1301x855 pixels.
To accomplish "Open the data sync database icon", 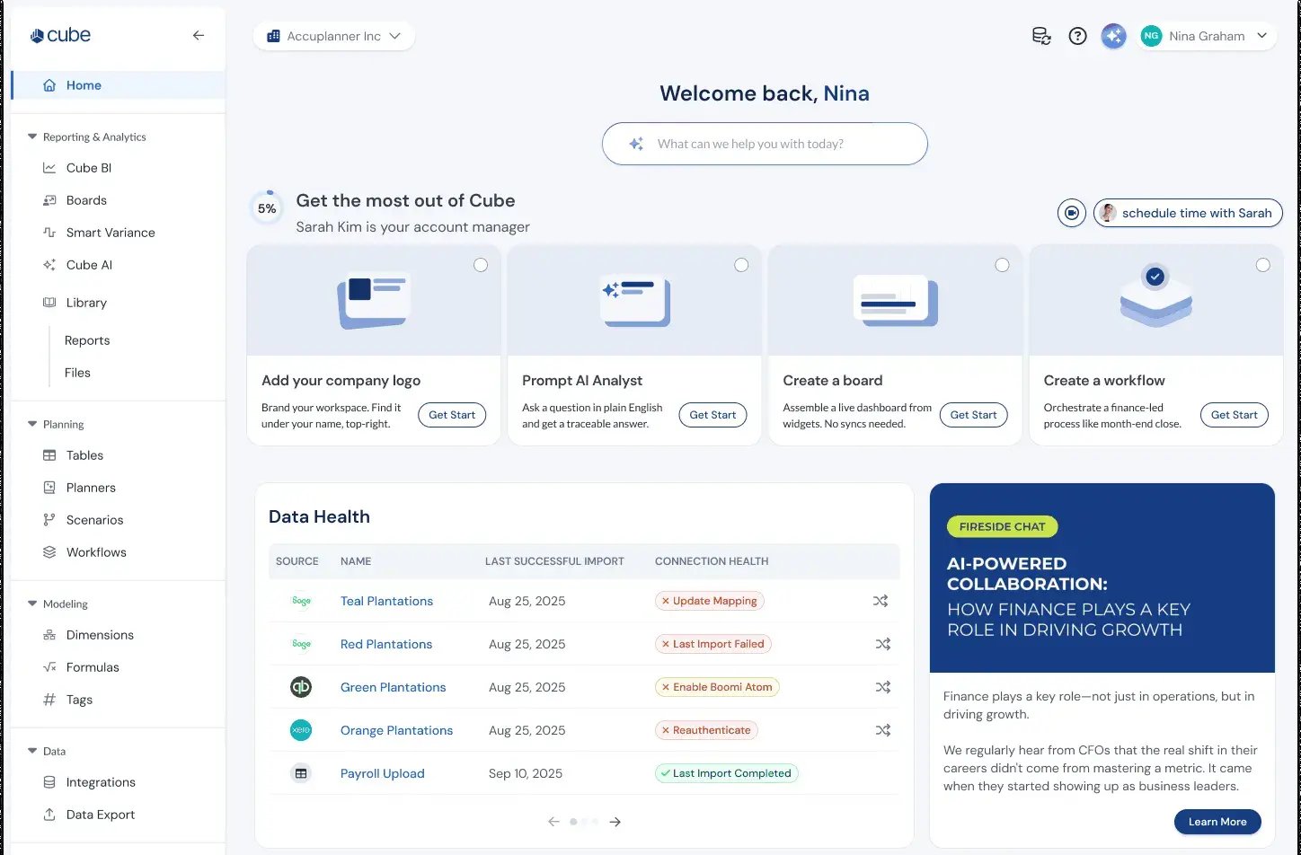I will point(1041,36).
